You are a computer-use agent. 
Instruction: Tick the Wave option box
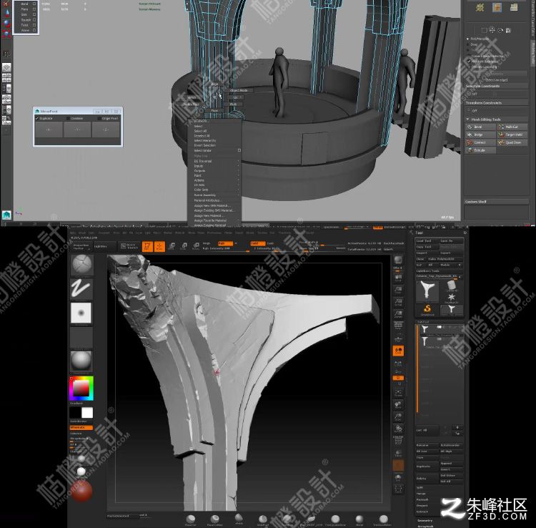[34, 31]
